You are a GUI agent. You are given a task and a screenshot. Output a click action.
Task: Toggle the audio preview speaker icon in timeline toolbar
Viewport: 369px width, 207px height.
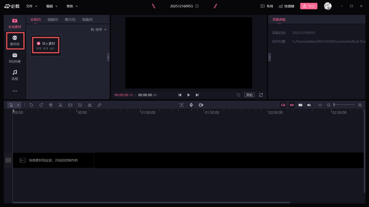[309, 105]
